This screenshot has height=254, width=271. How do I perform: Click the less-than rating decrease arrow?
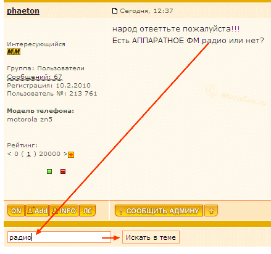pos(9,154)
